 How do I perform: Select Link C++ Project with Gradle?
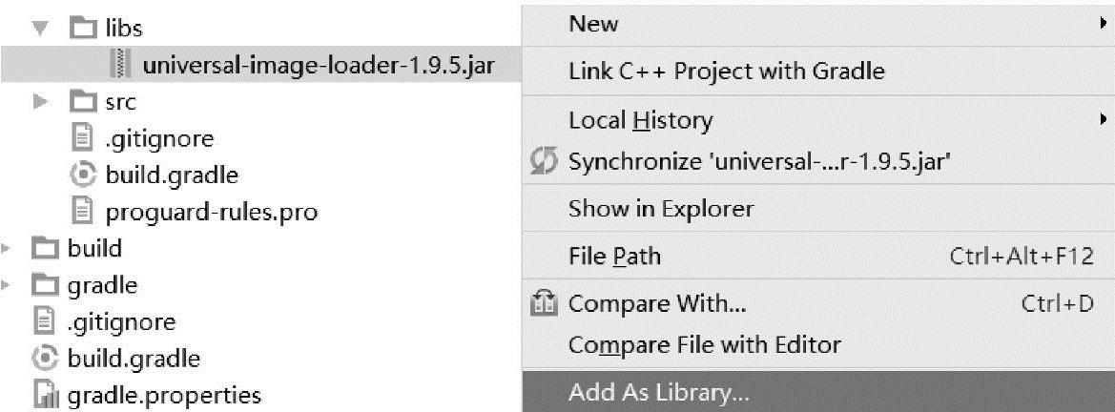pos(726,71)
